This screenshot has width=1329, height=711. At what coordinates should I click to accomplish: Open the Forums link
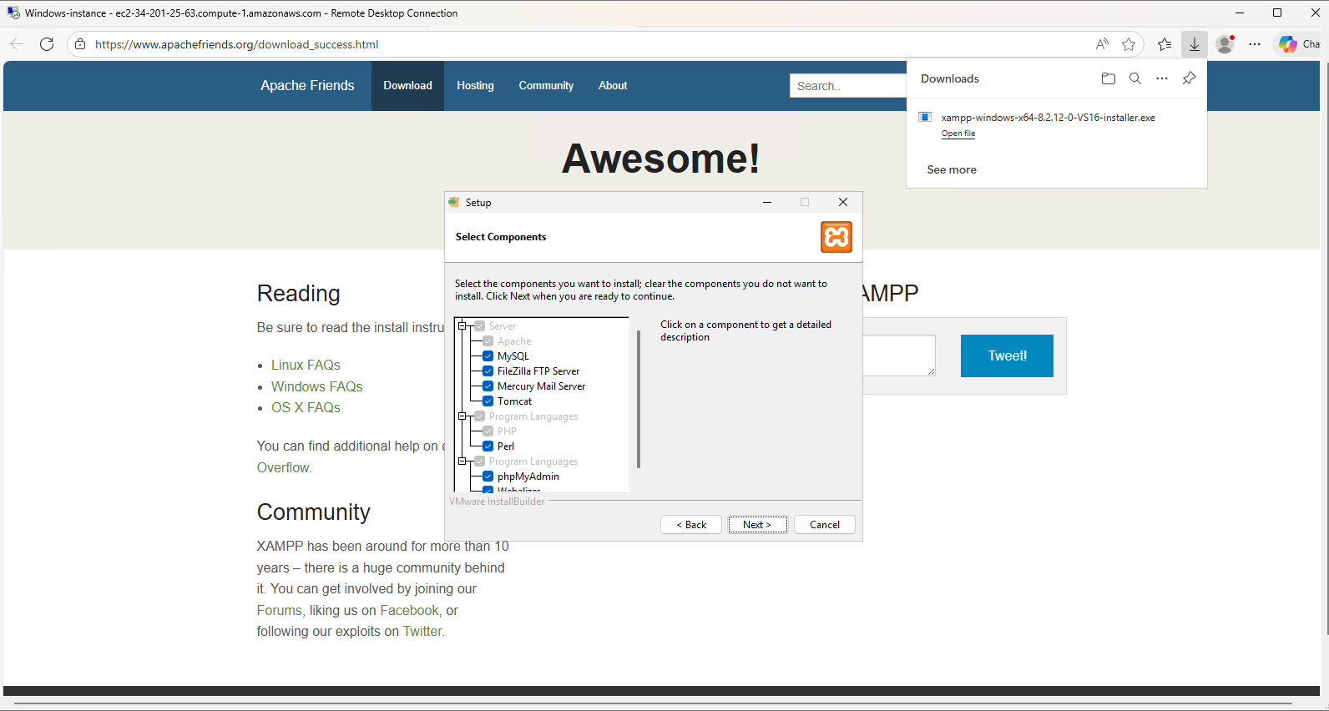coord(280,610)
